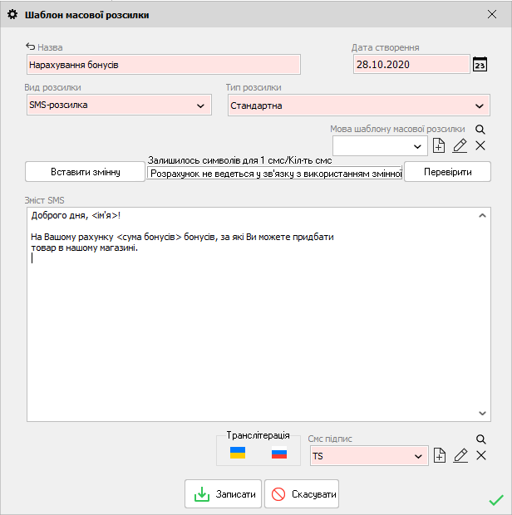
Task: Open the language template dropdown
Action: point(417,146)
